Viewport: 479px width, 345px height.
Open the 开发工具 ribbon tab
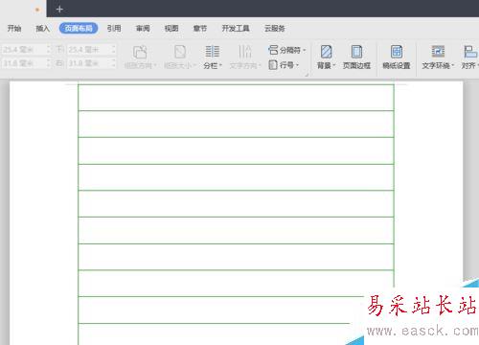pyautogui.click(x=236, y=29)
